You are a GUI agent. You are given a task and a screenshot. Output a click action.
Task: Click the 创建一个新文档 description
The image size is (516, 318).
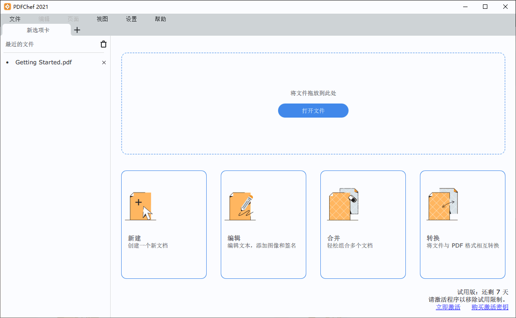tap(148, 246)
